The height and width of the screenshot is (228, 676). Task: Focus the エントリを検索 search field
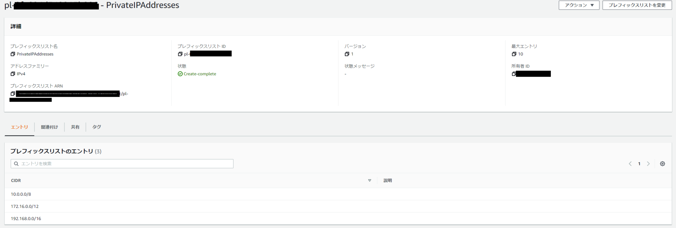[122, 164]
